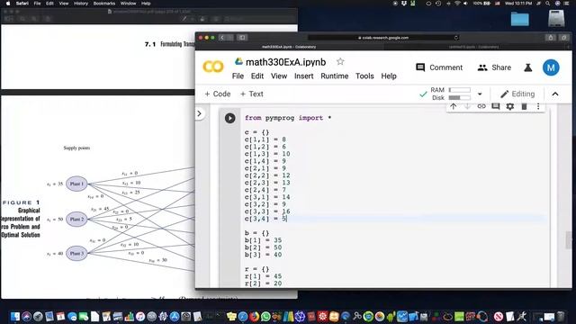Open the flask experiments icon
This screenshot has width=576, height=324.
coord(528,67)
